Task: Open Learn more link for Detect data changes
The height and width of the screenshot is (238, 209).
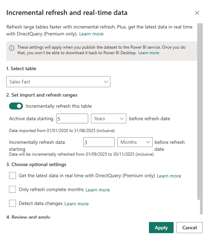Action: 76,204
